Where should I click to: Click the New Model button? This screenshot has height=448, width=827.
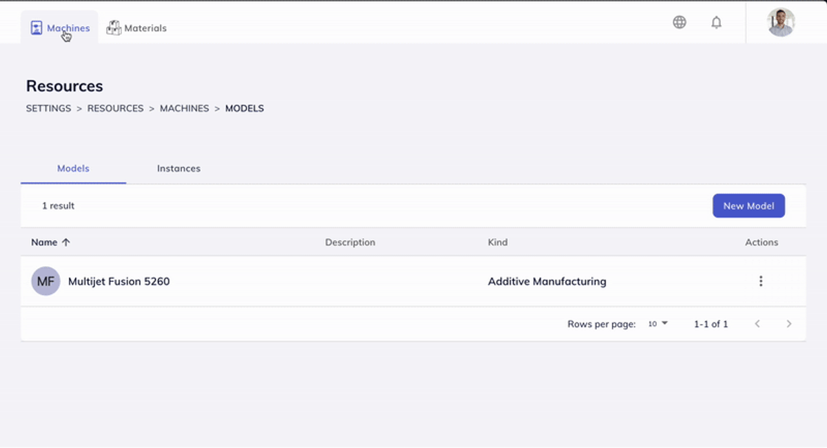[x=748, y=205]
